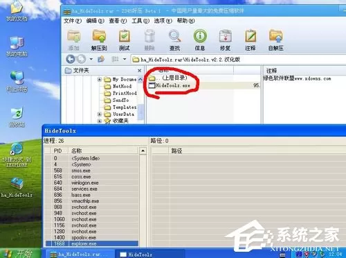
Task: Open the Recycle Bin (回收站) desktop icon
Action: tap(17, 117)
